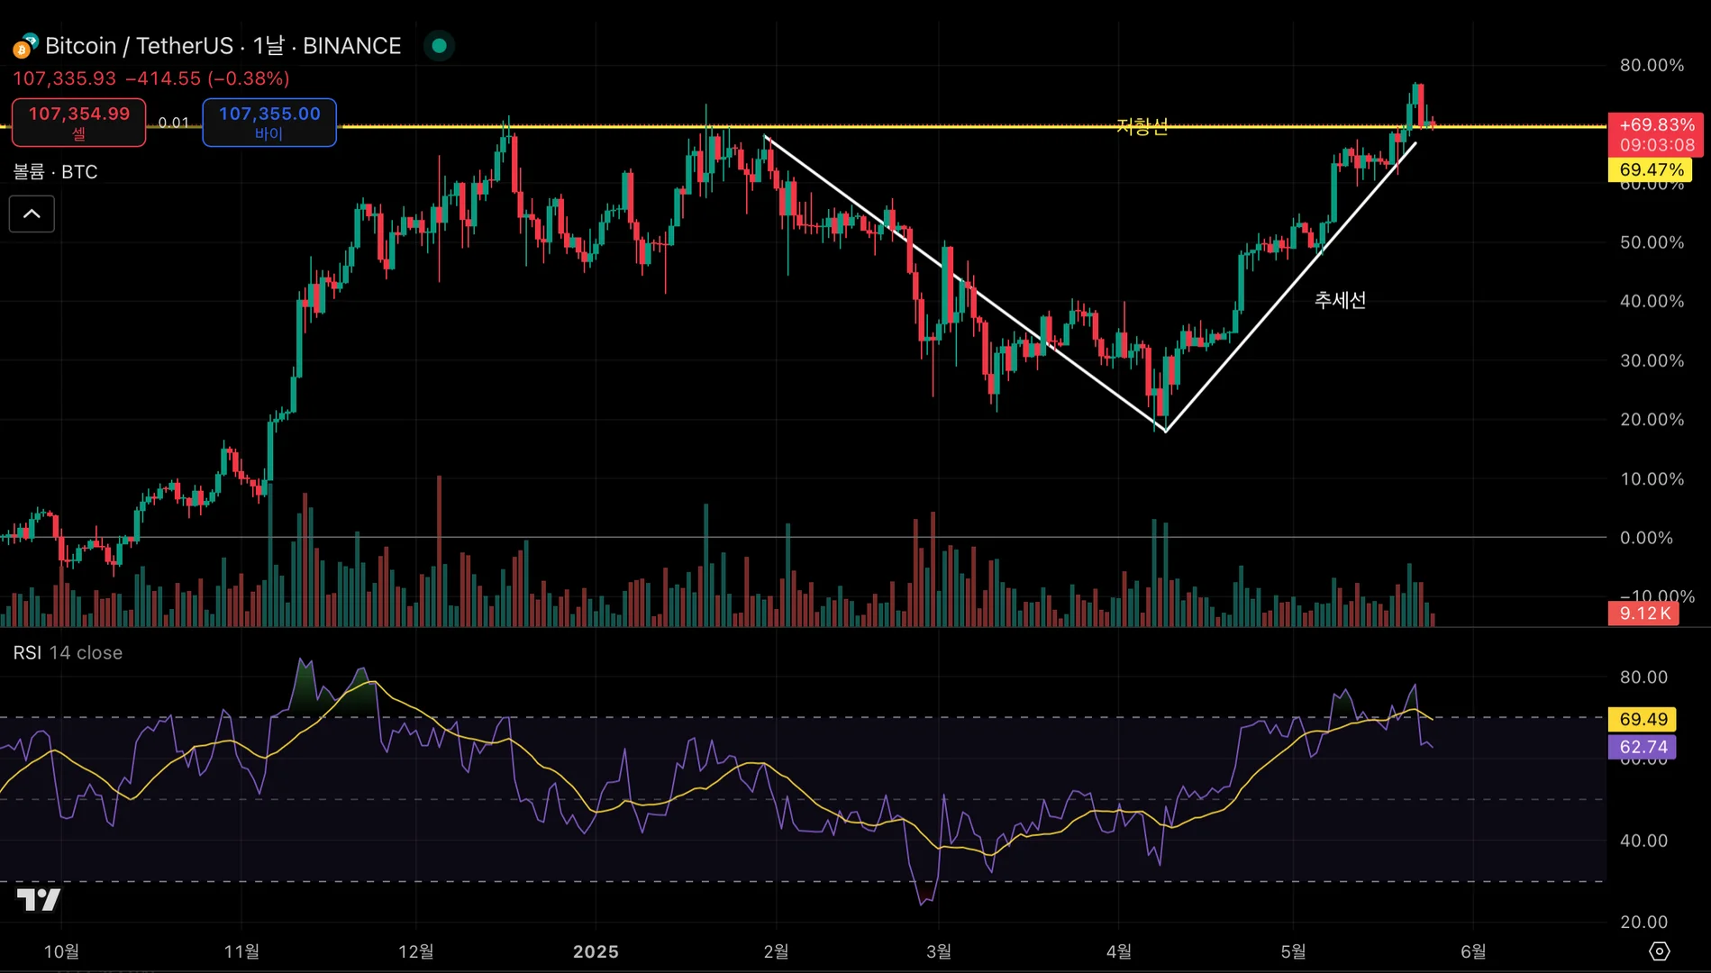This screenshot has height=973, width=1711.
Task: Open chart settings gear icon
Action: click(1659, 951)
